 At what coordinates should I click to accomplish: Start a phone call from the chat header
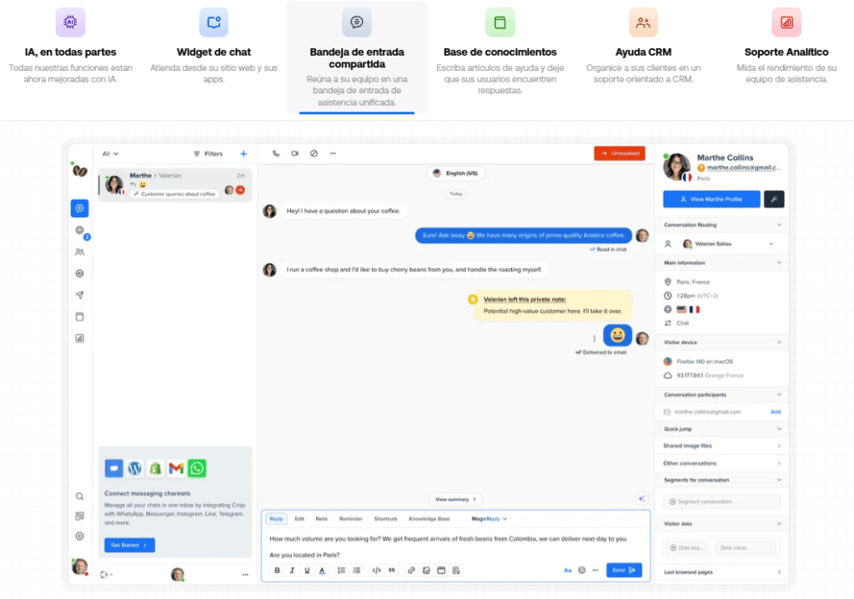(276, 153)
